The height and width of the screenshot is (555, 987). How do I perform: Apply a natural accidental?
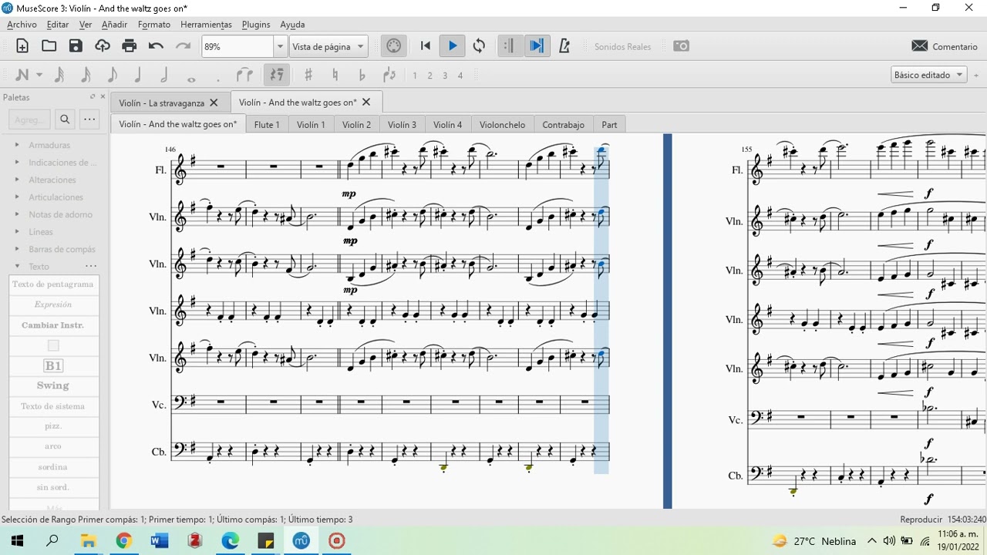[x=335, y=75]
